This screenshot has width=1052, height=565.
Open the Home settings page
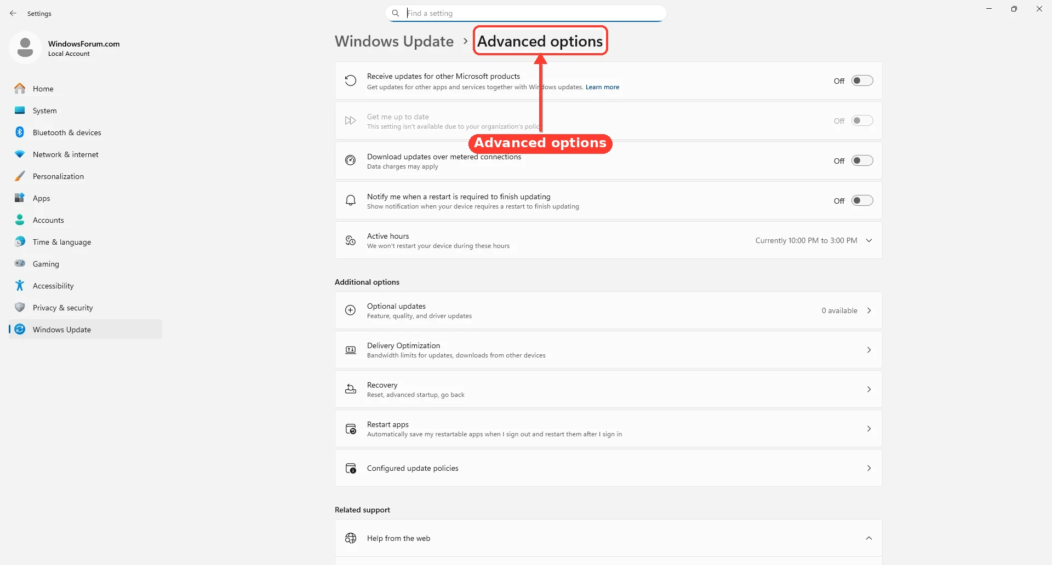click(85, 88)
